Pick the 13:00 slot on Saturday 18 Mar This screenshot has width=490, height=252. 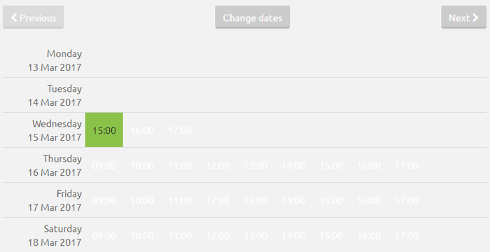tap(255, 235)
